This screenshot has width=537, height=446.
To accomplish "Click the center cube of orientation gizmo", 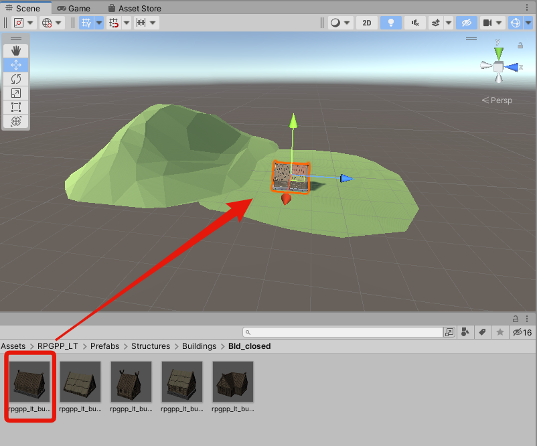I will coord(498,67).
